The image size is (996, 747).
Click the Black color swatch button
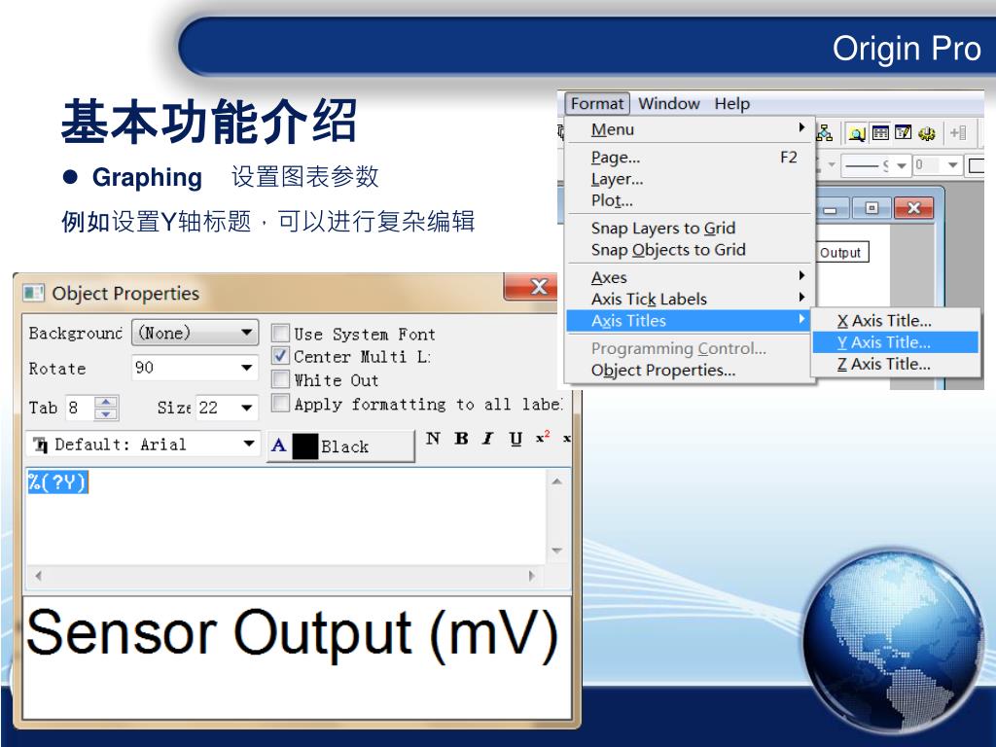[x=340, y=445]
